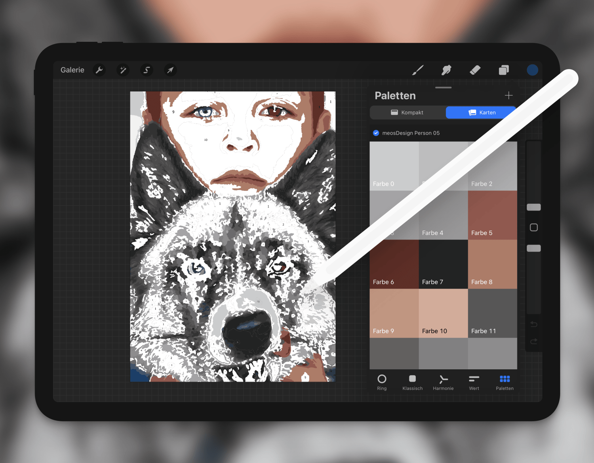Tap the square modify button in sidebar
This screenshot has width=594, height=463.
(x=533, y=227)
